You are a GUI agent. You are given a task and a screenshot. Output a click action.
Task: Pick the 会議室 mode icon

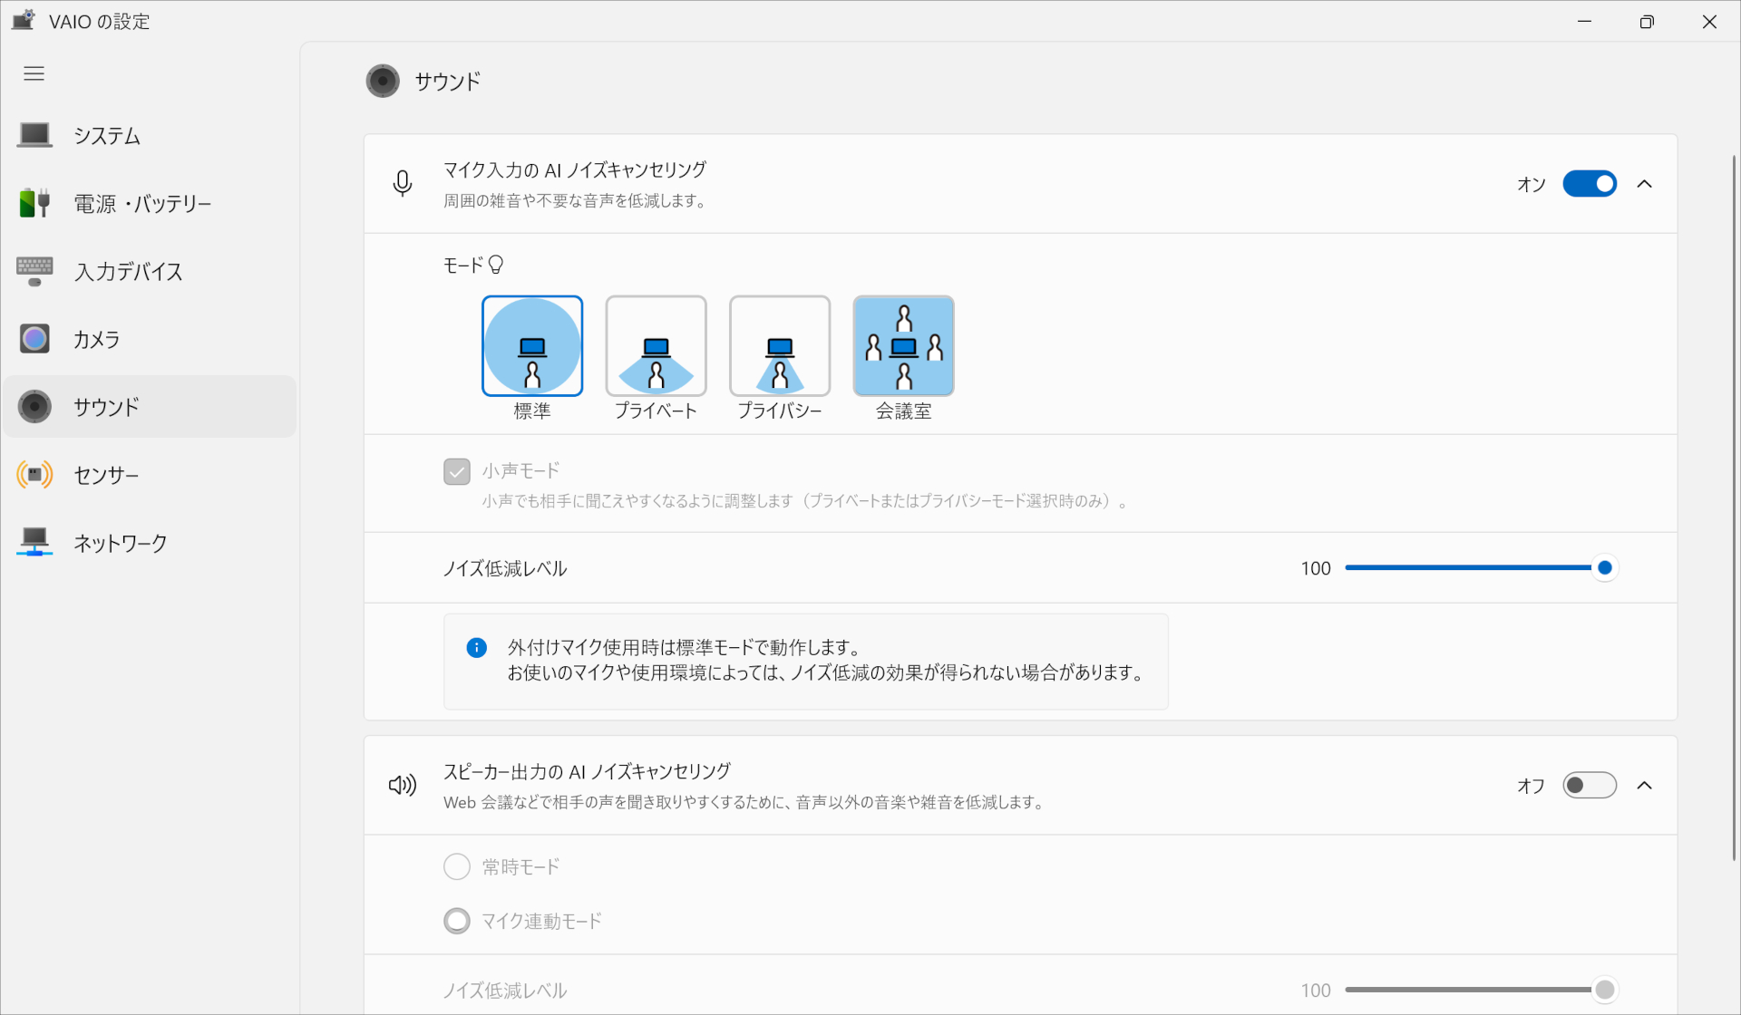pos(903,346)
